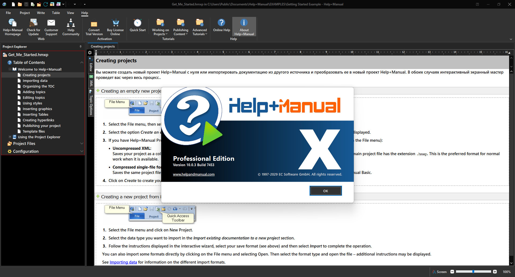The image size is (515, 277).
Task: Toggle the 'Creating a new project from' section
Action: coord(98,196)
